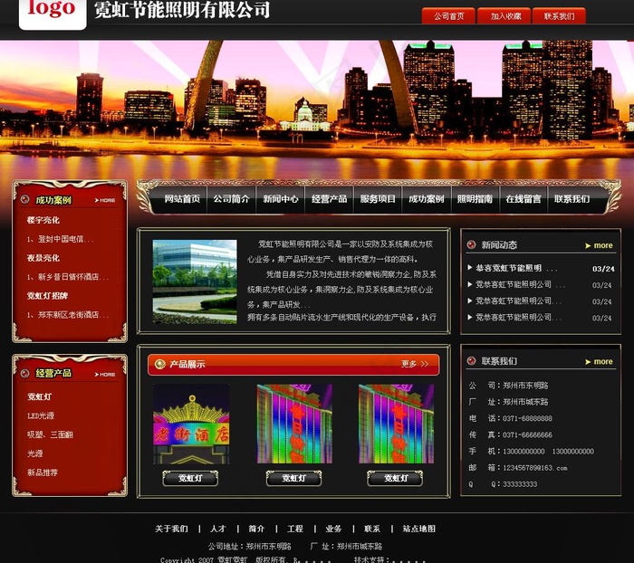This screenshot has width=634, height=563.
Task: Click more link in 新闻动态 panel
Action: (x=599, y=245)
